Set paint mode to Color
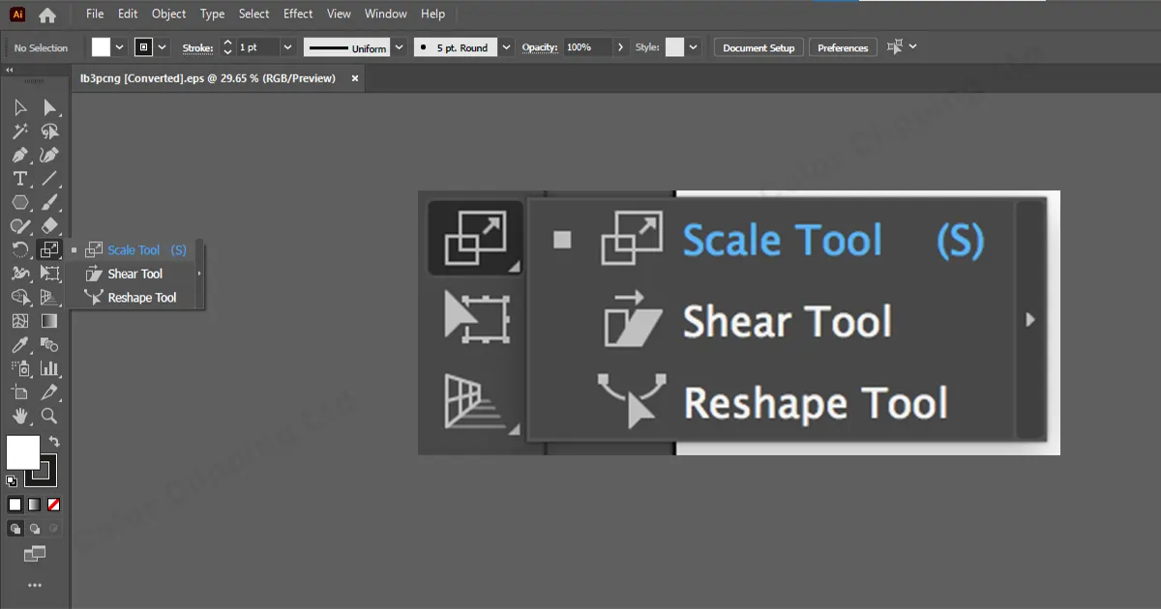Viewport: 1161px width, 609px height. [x=15, y=505]
